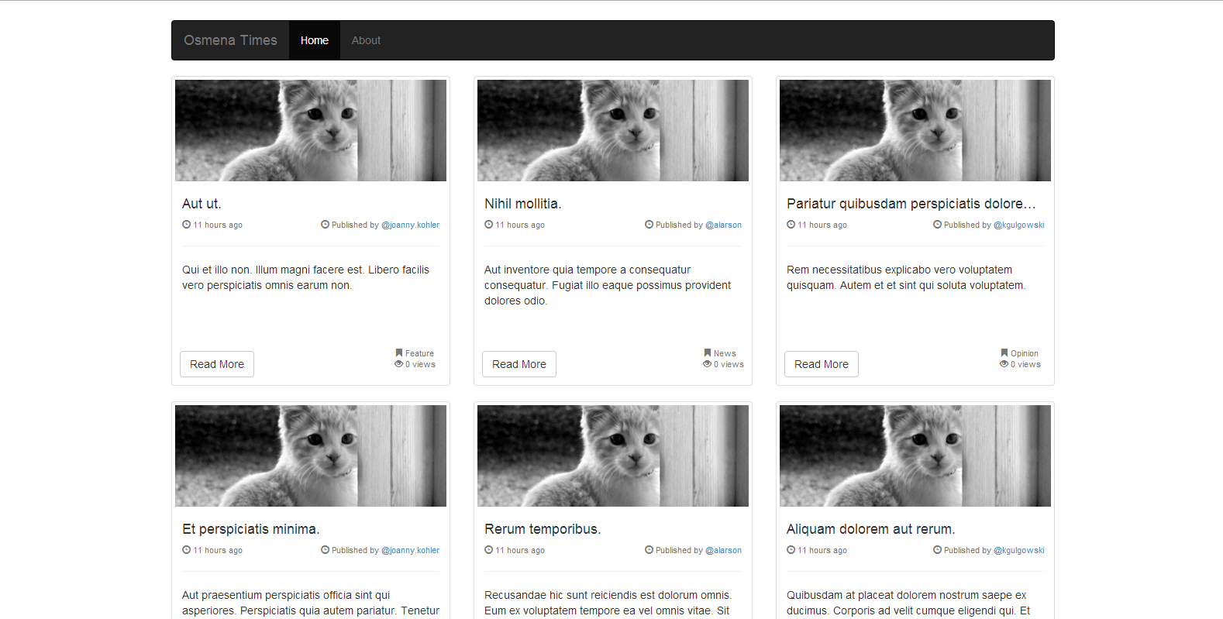Click the Published by icon in Aut ut. card
The width and height of the screenshot is (1223, 619).
pos(326,225)
